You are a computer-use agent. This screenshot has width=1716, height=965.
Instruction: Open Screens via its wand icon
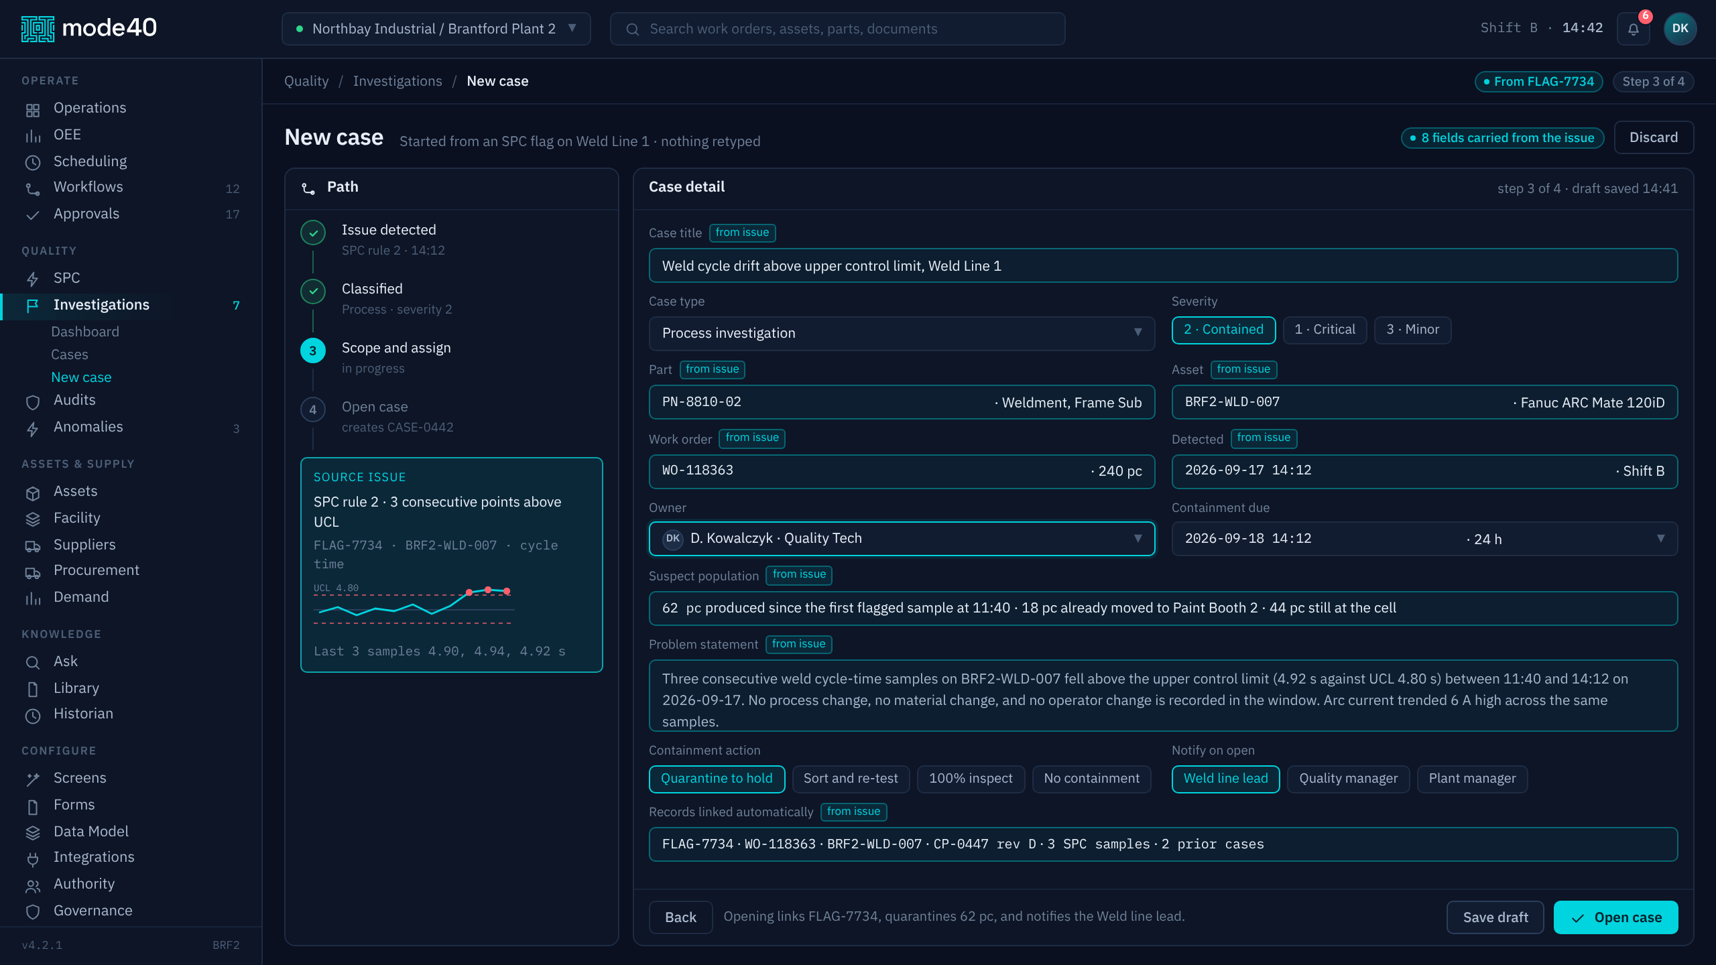33,779
